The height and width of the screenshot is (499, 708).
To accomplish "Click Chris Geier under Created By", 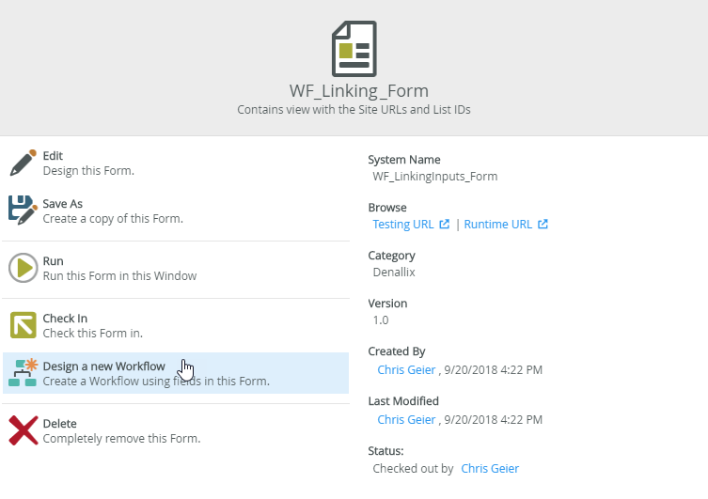I will (406, 369).
